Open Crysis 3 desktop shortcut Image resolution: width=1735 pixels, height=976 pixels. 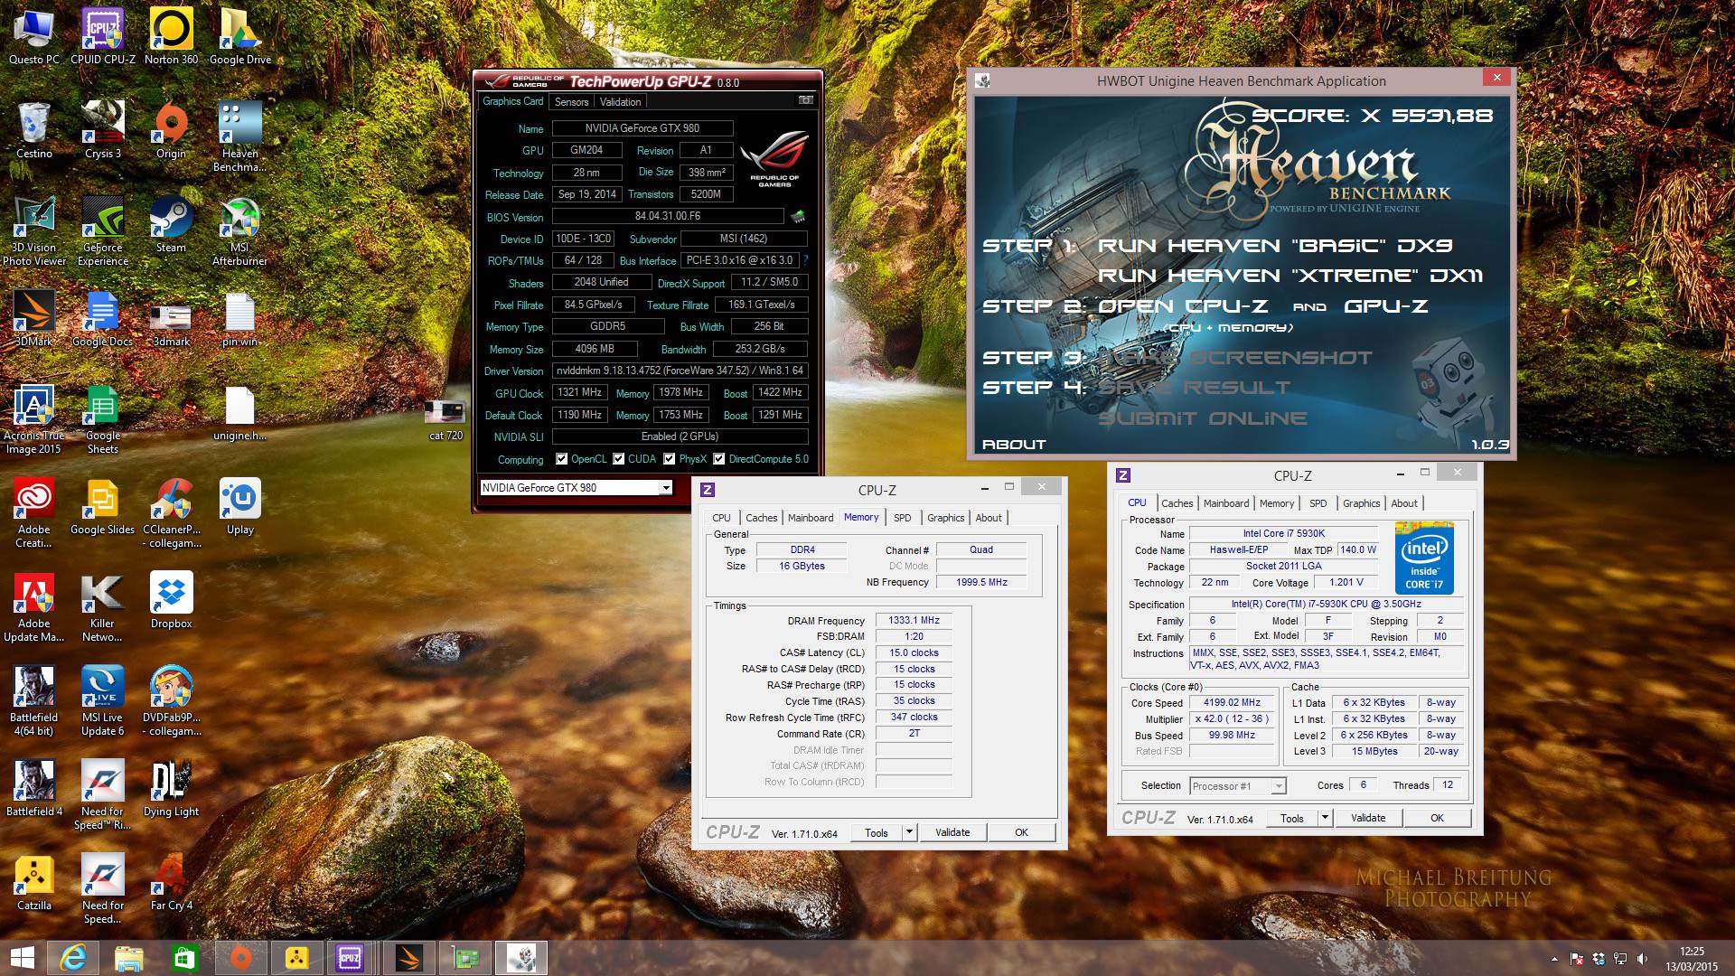[x=103, y=130]
